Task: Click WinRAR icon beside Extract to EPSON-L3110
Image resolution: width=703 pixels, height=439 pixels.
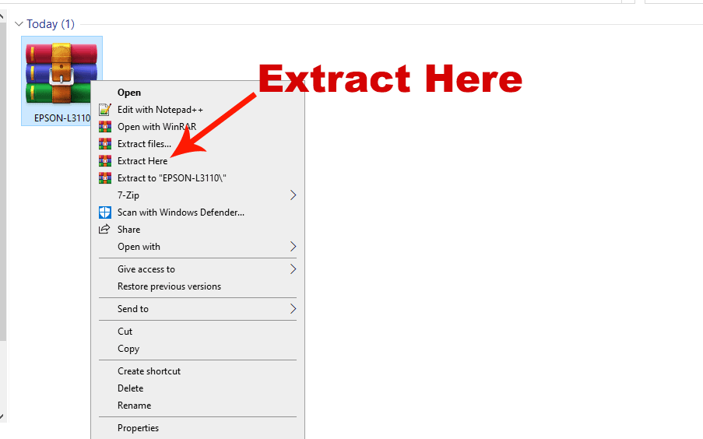Action: tap(105, 178)
